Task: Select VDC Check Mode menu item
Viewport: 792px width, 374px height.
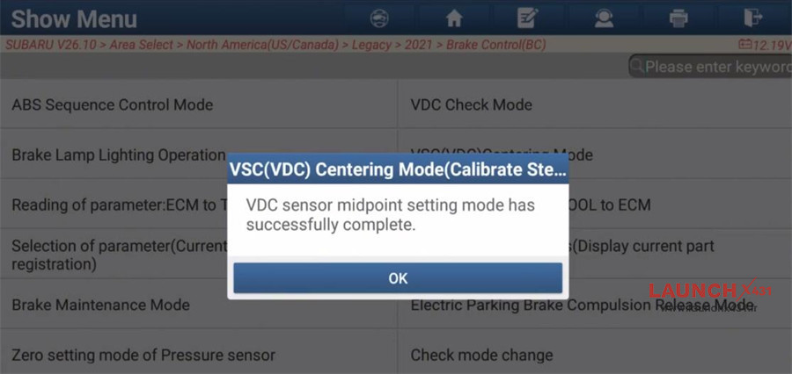Action: [x=472, y=105]
